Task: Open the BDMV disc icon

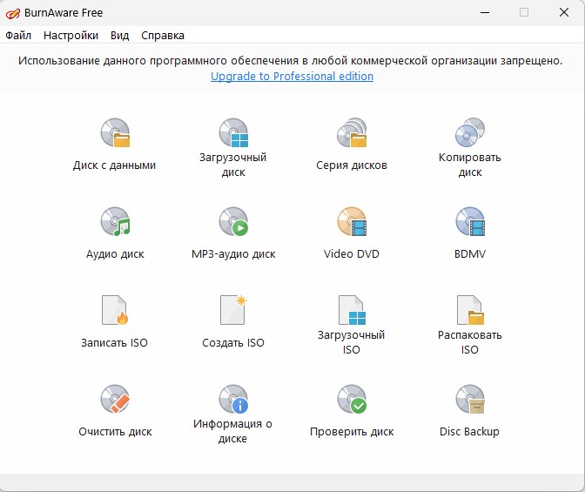Action: pos(470,221)
